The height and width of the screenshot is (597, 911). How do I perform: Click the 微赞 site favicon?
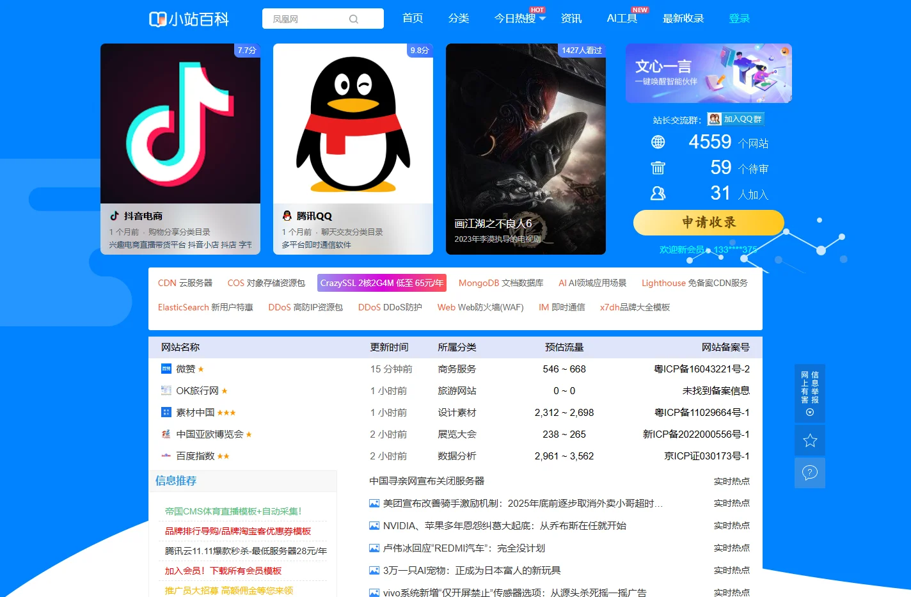tap(166, 369)
